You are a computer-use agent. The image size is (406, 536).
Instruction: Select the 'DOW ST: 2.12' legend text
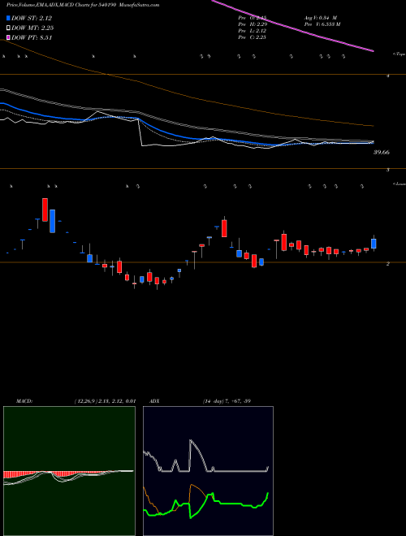pyautogui.click(x=32, y=19)
